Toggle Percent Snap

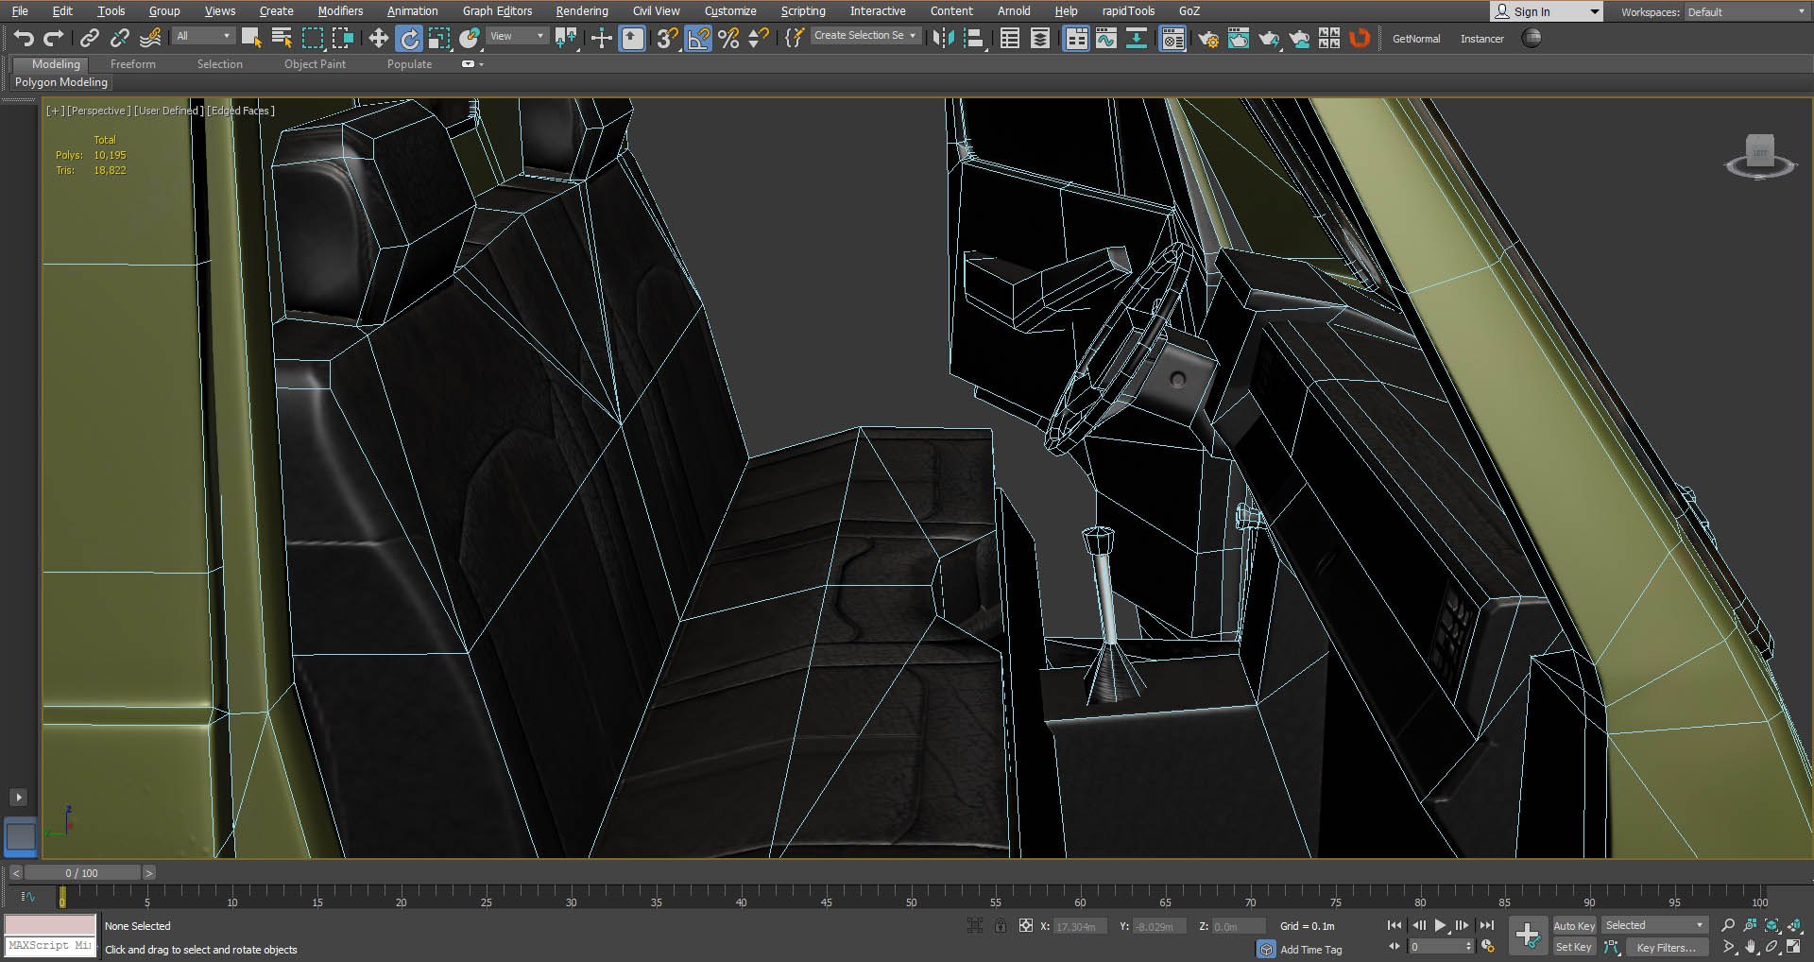(728, 38)
